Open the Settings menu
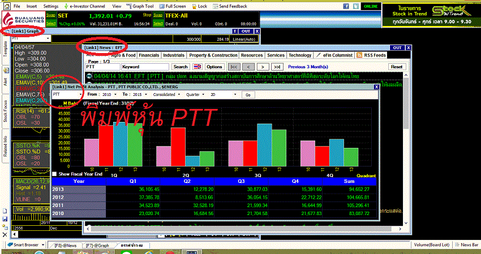 50,6
